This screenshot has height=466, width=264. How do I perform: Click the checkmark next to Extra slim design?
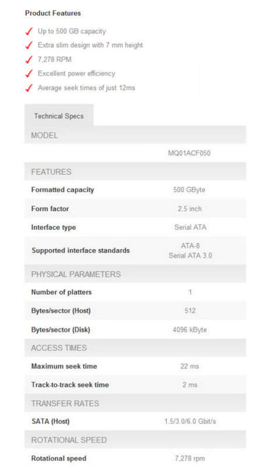pyautogui.click(x=29, y=45)
